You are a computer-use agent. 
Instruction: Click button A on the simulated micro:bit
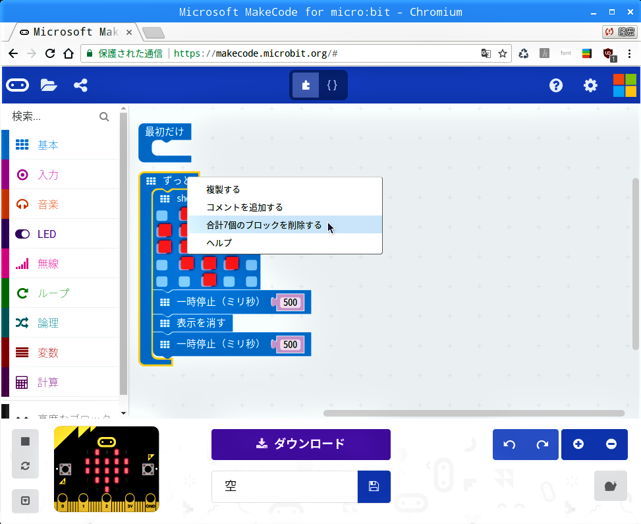click(x=65, y=469)
